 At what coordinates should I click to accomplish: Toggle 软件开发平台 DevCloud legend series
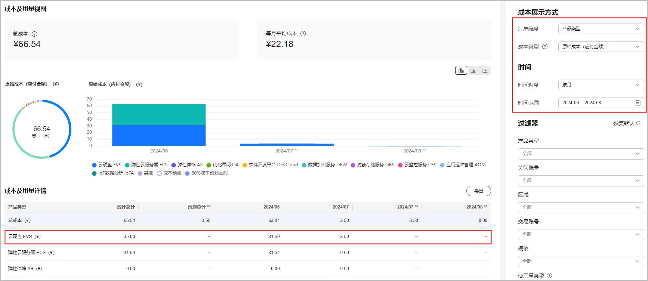[270, 165]
